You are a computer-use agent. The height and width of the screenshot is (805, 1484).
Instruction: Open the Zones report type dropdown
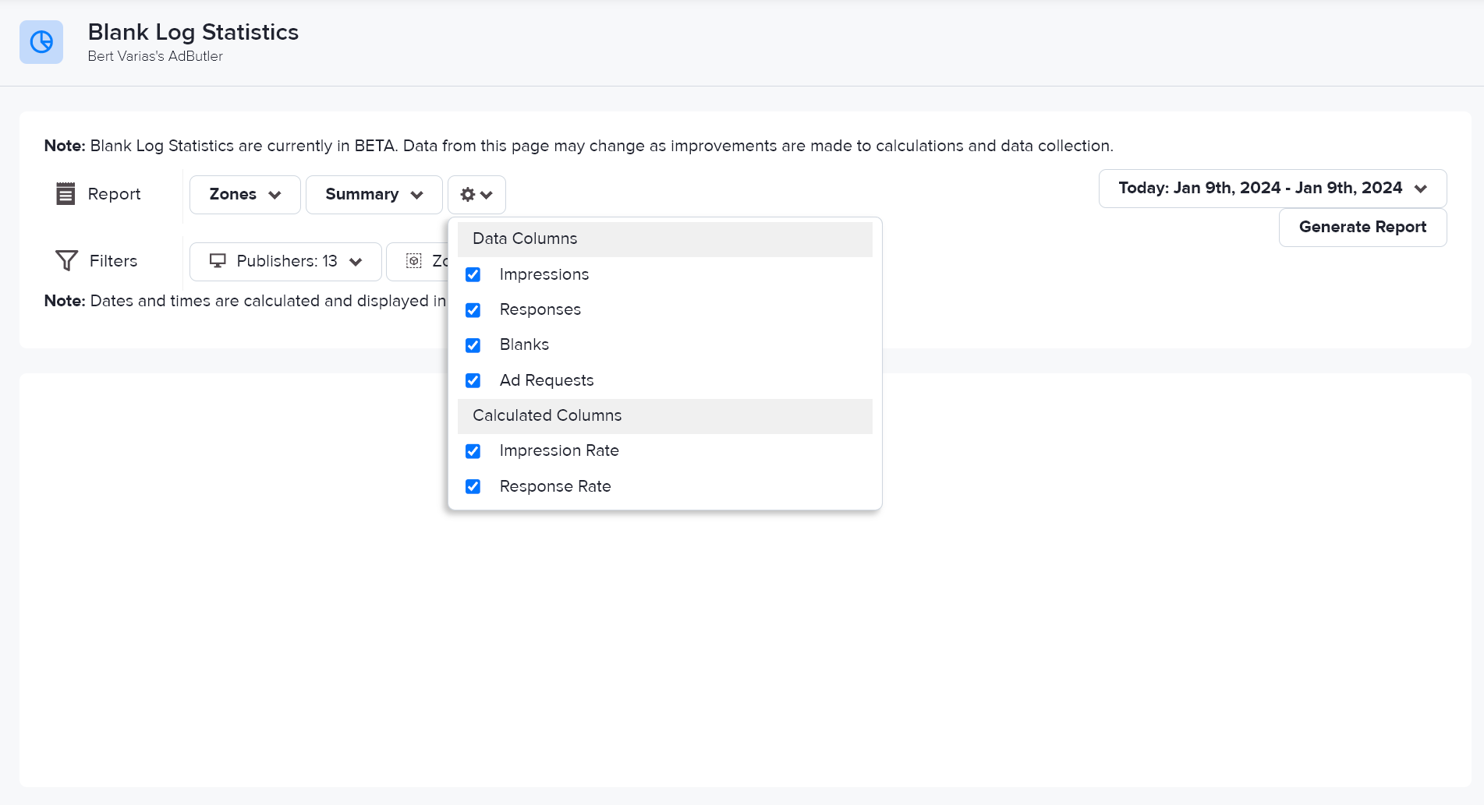coord(245,195)
